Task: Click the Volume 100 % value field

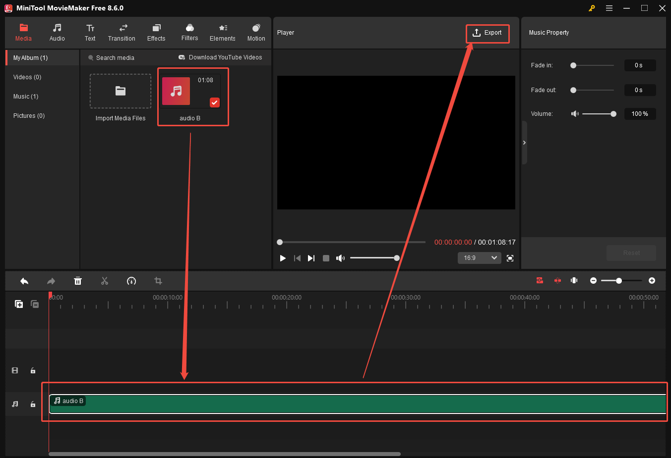Action: (x=640, y=114)
